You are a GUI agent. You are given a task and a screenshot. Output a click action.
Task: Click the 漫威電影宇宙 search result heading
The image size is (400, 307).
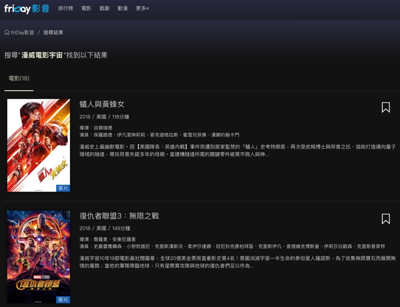[x=56, y=55]
